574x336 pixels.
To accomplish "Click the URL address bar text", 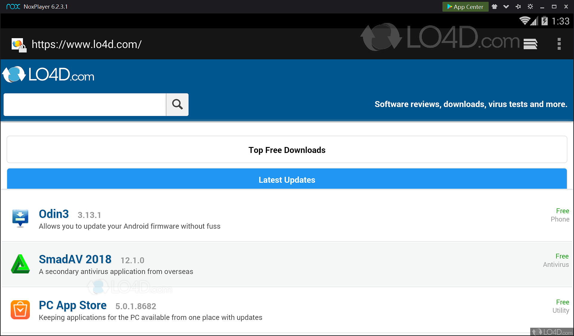I will (x=87, y=44).
